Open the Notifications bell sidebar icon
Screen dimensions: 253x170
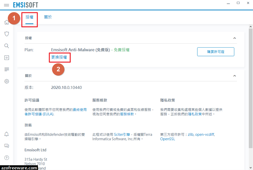(x=6, y=134)
